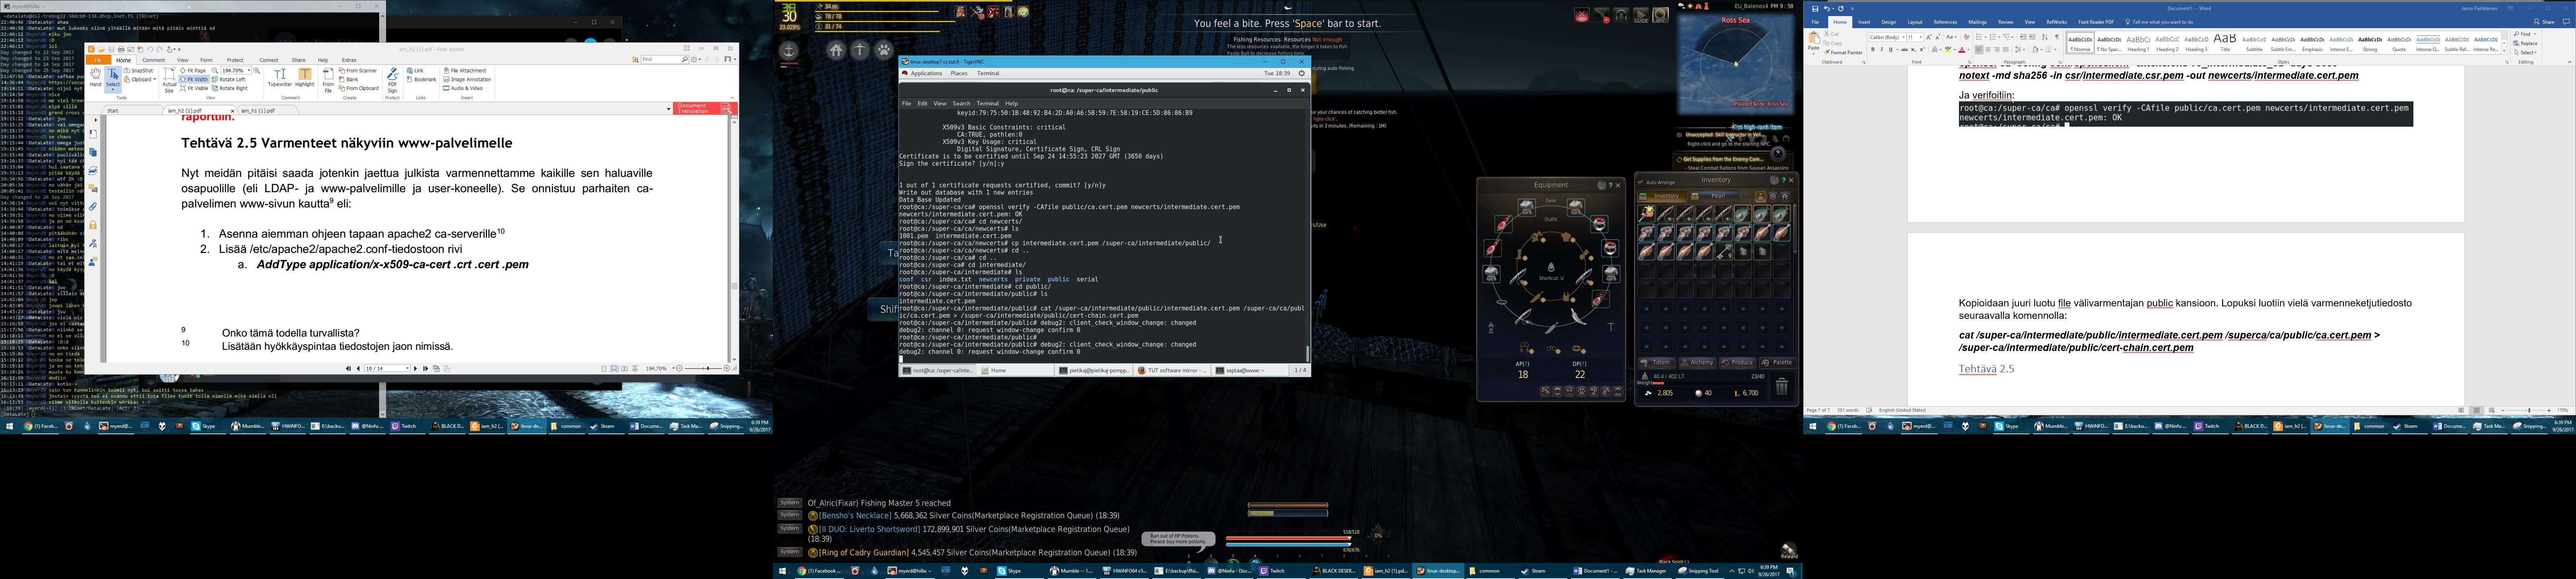Screen dimensions: 2576x579
Task: Click the Format Painter in Word
Action: (x=1843, y=53)
